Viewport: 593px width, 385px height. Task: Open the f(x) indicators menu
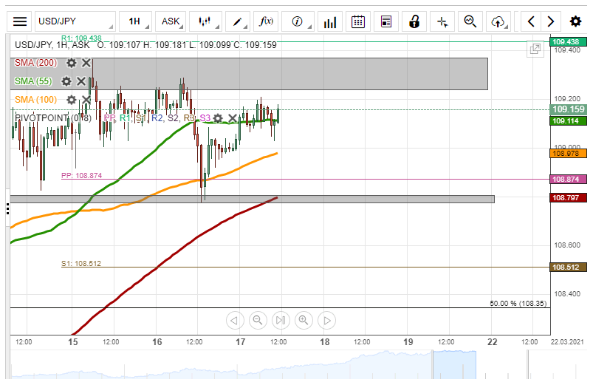point(267,21)
